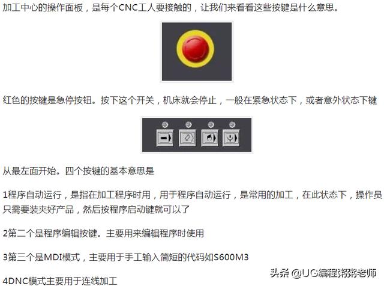
Task: Click the word CNC in the intro sentence
Action: click(128, 8)
